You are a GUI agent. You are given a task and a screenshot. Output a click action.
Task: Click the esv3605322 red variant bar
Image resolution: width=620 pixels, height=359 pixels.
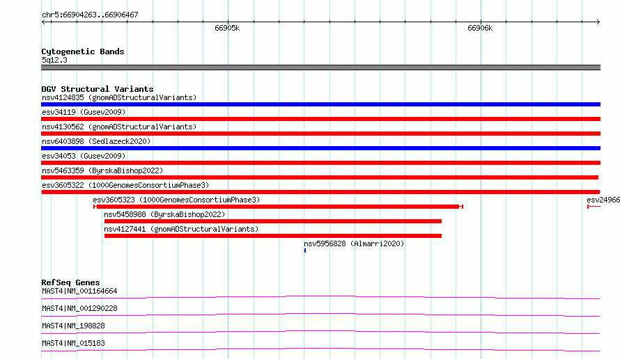(320, 192)
